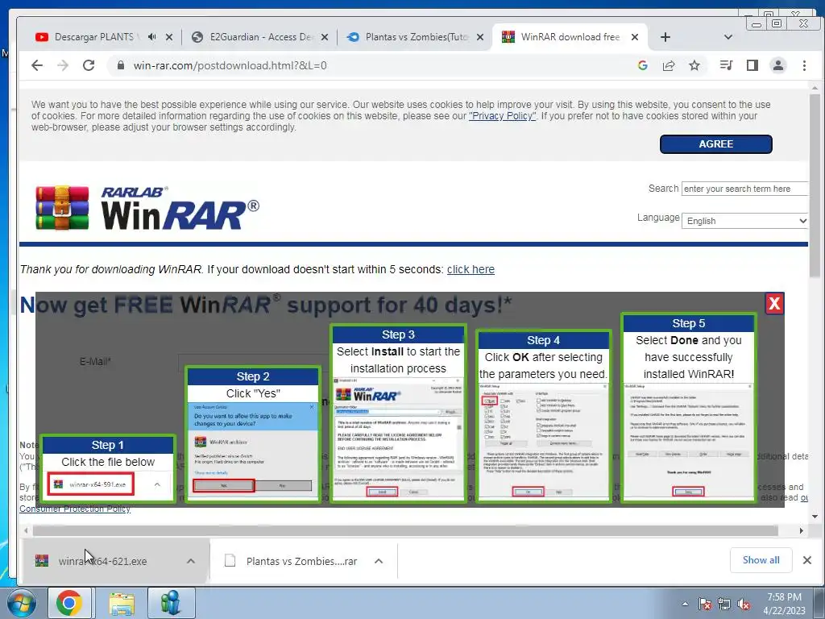The width and height of the screenshot is (825, 619).
Task: Click the 'click here' download link
Action: tap(471, 269)
